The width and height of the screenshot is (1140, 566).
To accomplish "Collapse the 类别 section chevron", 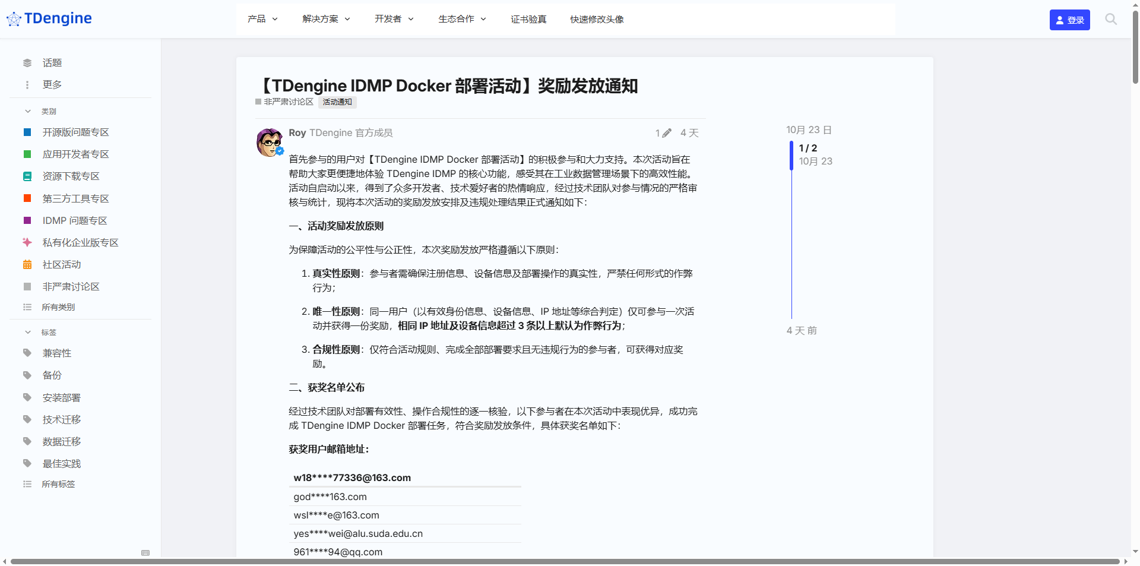I will (x=27, y=111).
